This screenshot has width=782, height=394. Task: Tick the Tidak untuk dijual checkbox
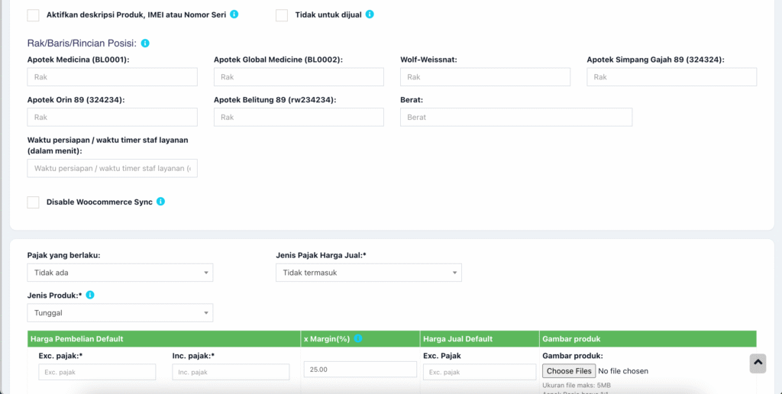pos(282,15)
